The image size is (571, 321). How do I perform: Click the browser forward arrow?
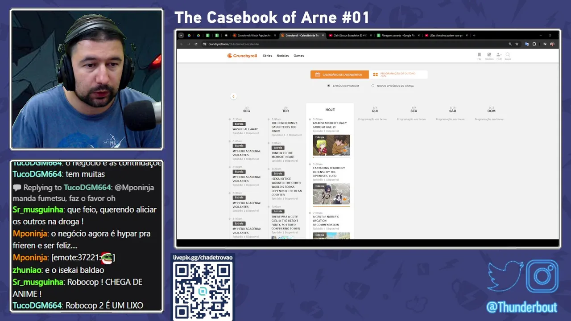(188, 44)
